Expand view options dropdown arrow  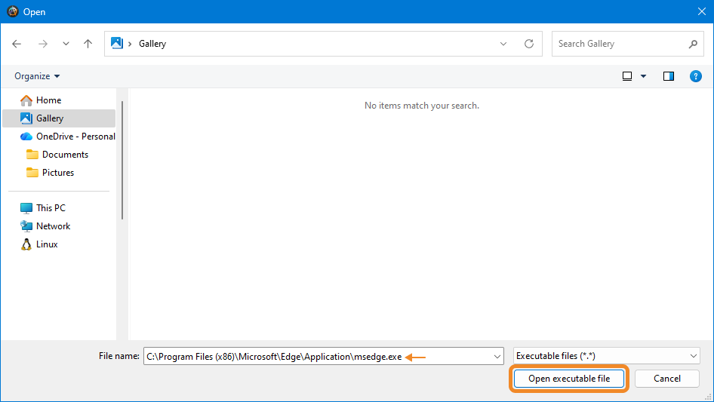(x=644, y=76)
